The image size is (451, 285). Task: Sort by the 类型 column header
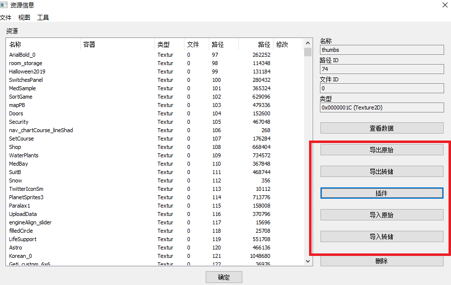(170, 44)
